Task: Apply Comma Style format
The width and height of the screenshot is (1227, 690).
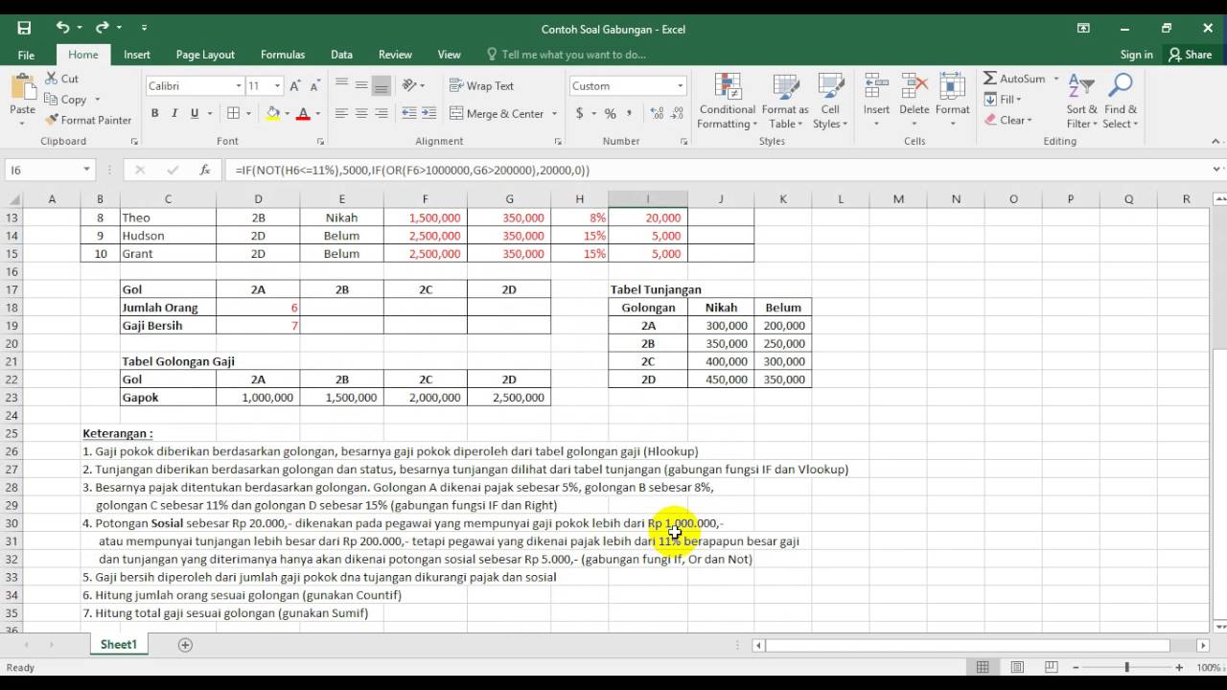Action: 631,113
